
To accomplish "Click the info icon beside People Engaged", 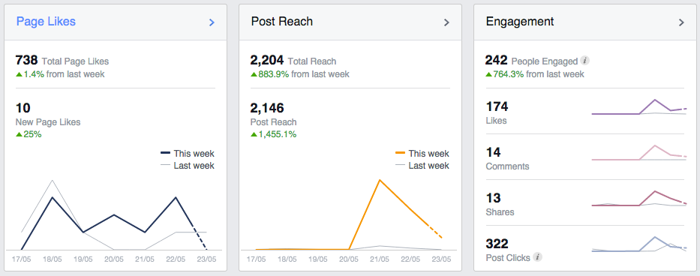I will tap(584, 61).
